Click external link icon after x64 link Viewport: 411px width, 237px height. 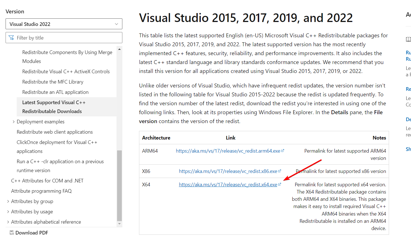pos(279,184)
